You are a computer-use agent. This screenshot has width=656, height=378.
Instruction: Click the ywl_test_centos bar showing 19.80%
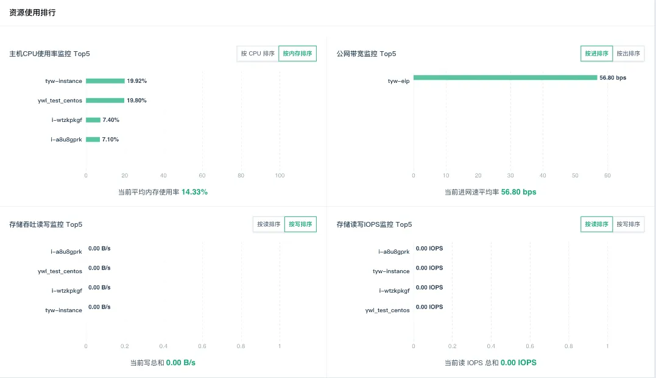click(105, 101)
